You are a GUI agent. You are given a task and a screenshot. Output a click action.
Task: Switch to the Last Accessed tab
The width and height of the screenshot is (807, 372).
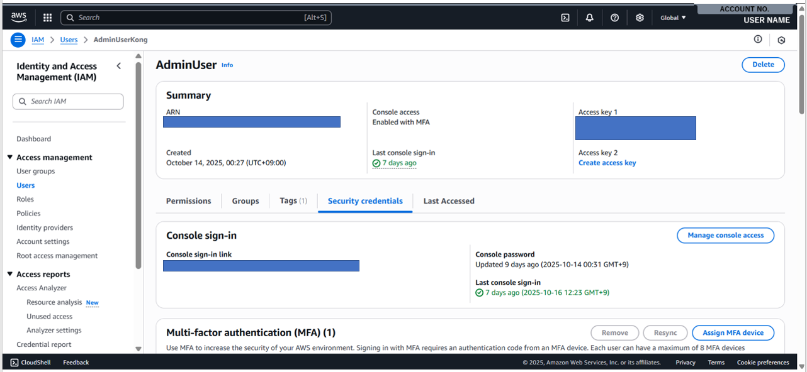tap(449, 201)
